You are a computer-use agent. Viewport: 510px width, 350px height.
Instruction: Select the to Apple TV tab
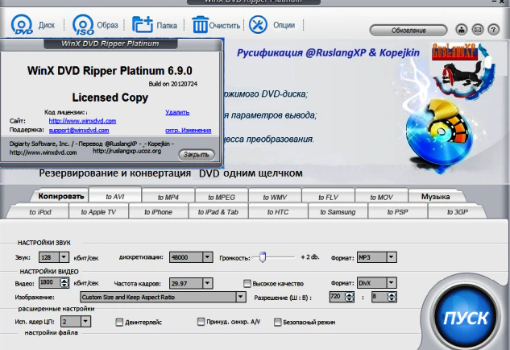pyautogui.click(x=98, y=212)
